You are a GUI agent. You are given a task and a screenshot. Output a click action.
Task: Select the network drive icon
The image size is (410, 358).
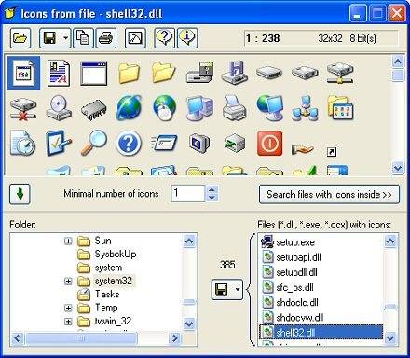340,74
